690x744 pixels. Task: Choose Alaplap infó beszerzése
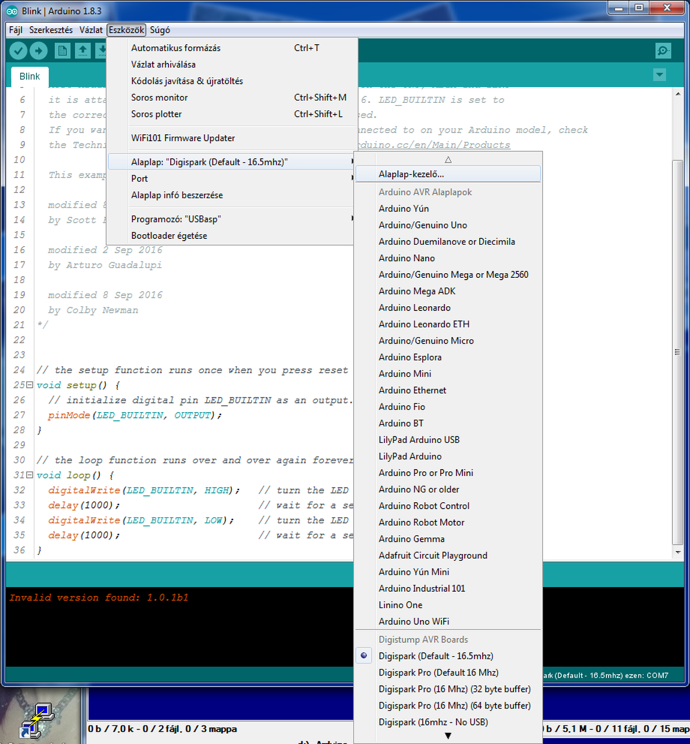coord(231,195)
